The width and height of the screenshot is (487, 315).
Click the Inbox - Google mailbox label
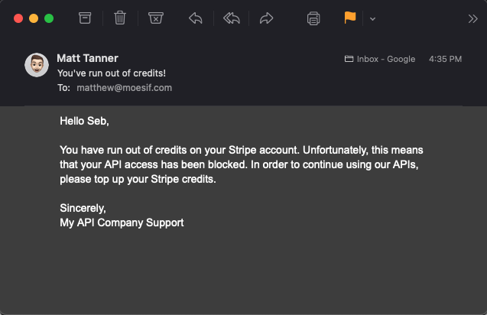(386, 59)
